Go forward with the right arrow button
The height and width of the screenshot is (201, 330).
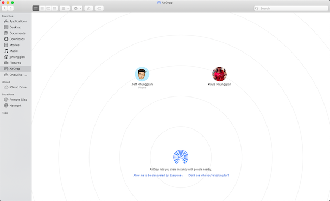click(x=11, y=8)
